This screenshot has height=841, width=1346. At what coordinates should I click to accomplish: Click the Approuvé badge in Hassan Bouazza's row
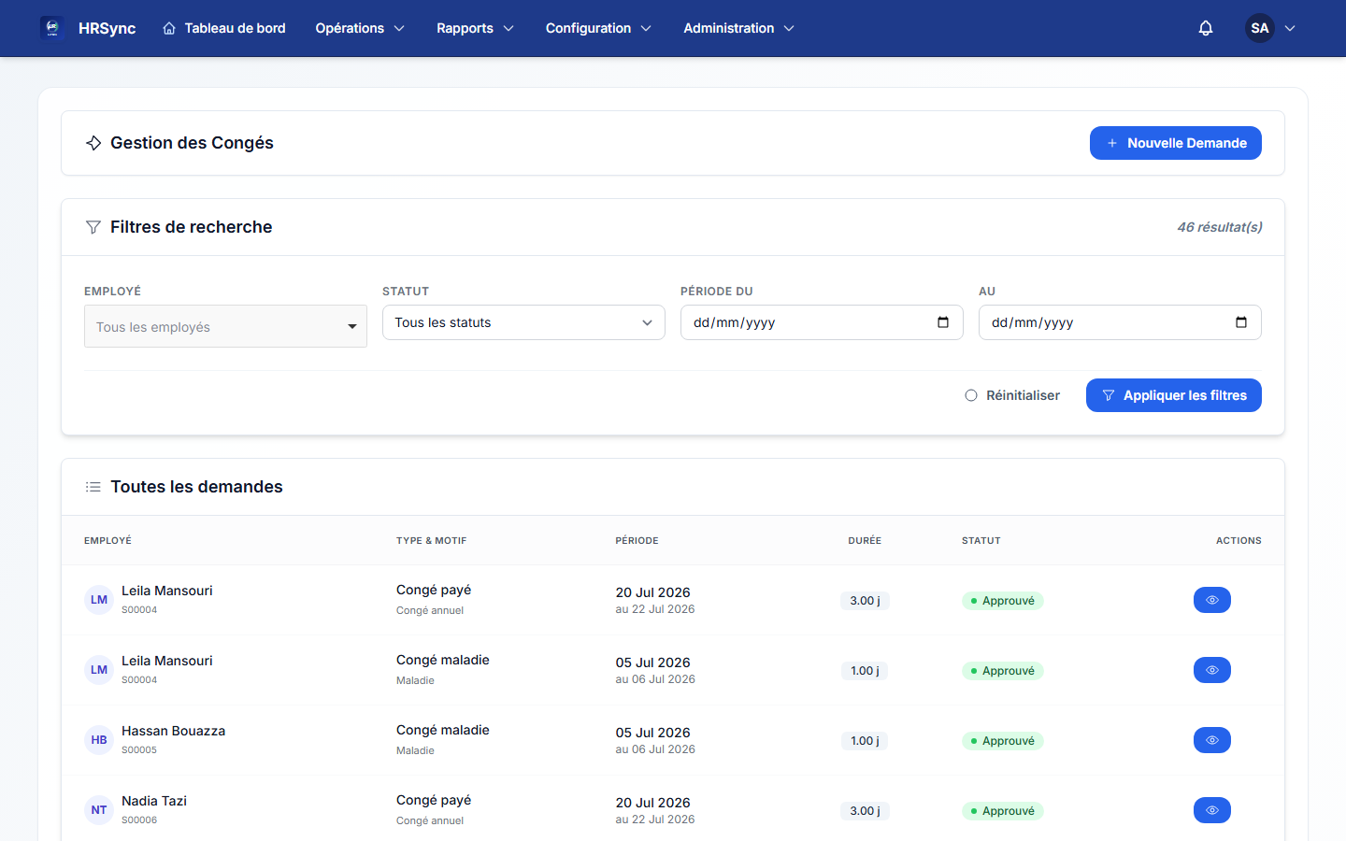point(1003,741)
